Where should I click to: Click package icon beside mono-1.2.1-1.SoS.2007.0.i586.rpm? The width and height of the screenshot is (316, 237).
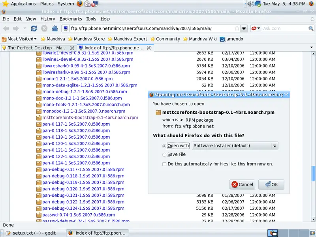39,79
